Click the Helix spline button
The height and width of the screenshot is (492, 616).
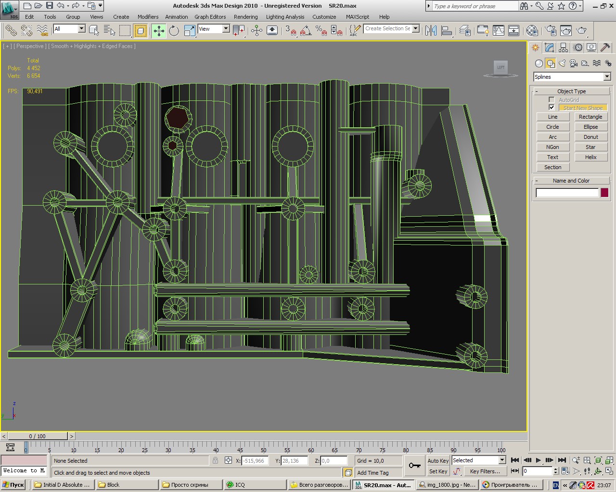590,157
